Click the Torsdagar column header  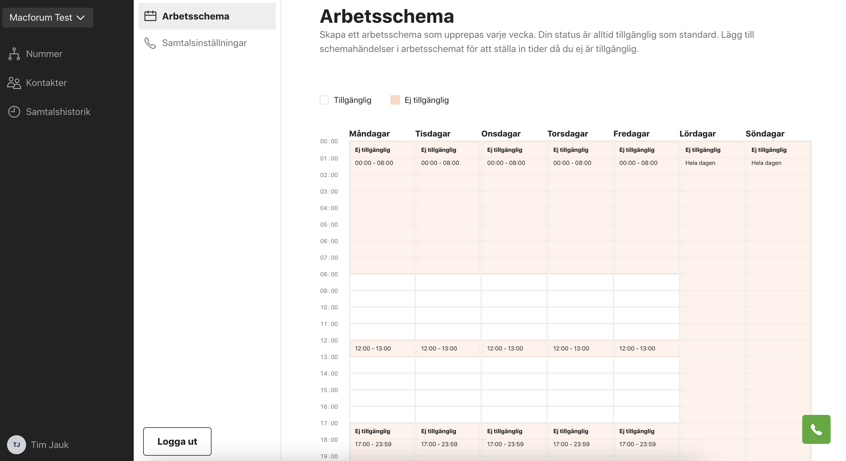point(568,134)
